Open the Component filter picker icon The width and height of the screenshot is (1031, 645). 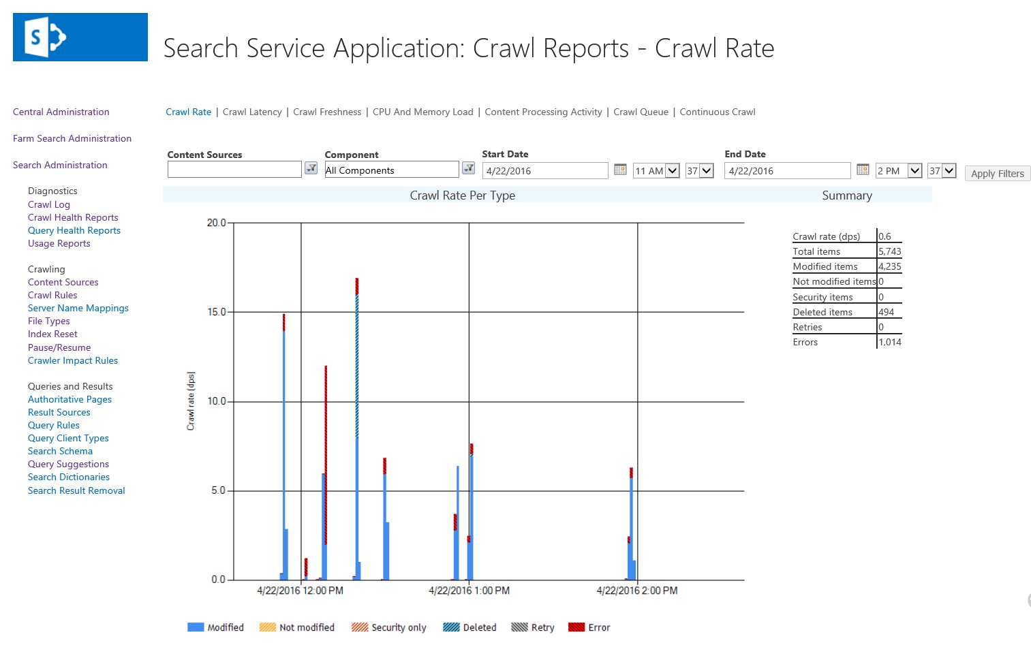[468, 168]
